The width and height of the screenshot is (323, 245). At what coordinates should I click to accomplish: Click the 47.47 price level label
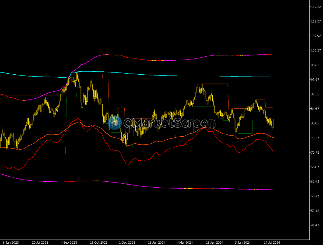[x=315, y=225]
